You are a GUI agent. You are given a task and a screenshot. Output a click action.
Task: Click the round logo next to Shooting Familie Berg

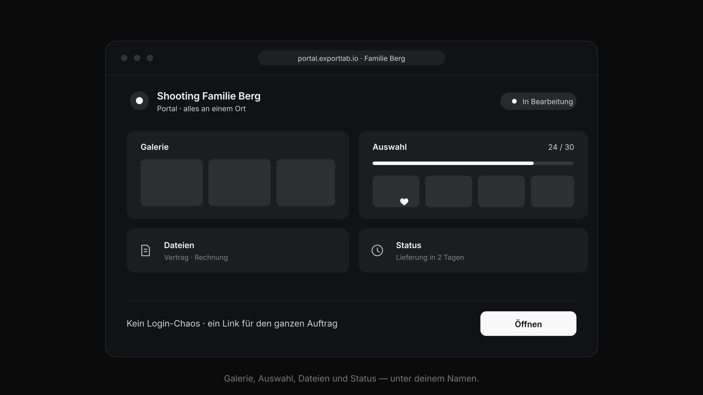pos(140,101)
